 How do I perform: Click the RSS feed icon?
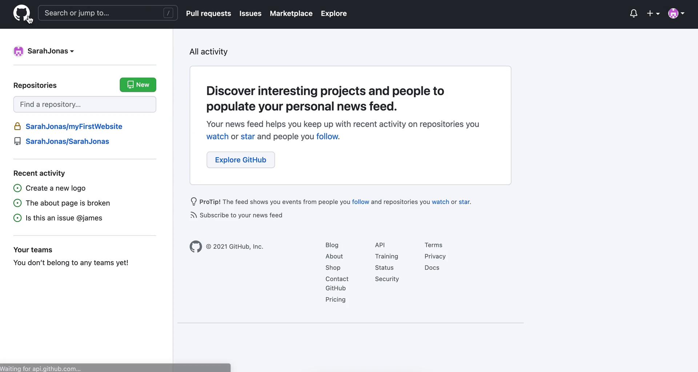193,215
